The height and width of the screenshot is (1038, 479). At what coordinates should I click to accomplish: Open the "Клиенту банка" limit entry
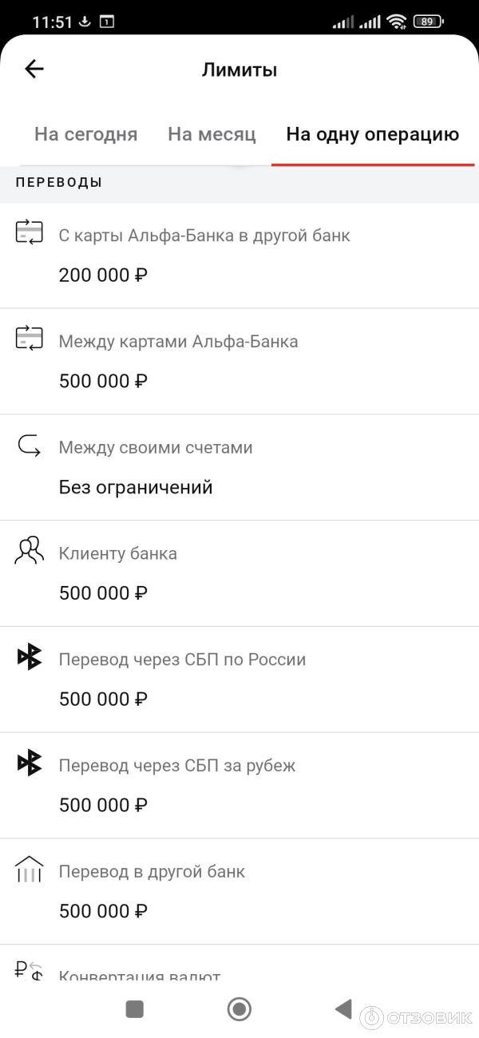(239, 571)
